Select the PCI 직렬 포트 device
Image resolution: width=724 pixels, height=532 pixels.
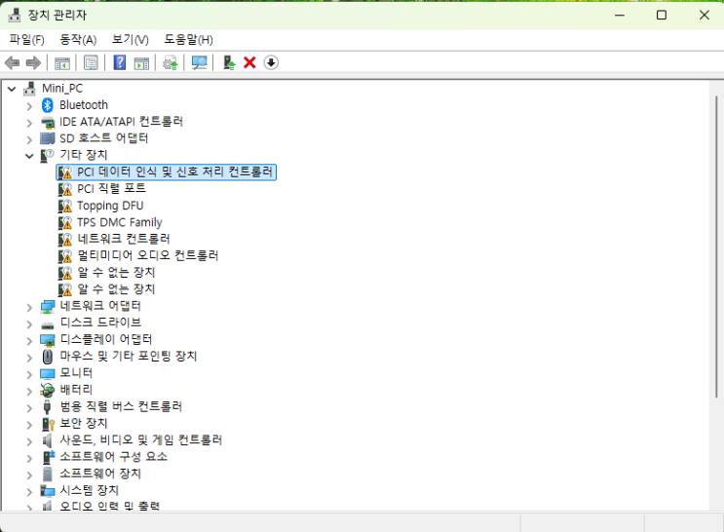pyautogui.click(x=111, y=189)
